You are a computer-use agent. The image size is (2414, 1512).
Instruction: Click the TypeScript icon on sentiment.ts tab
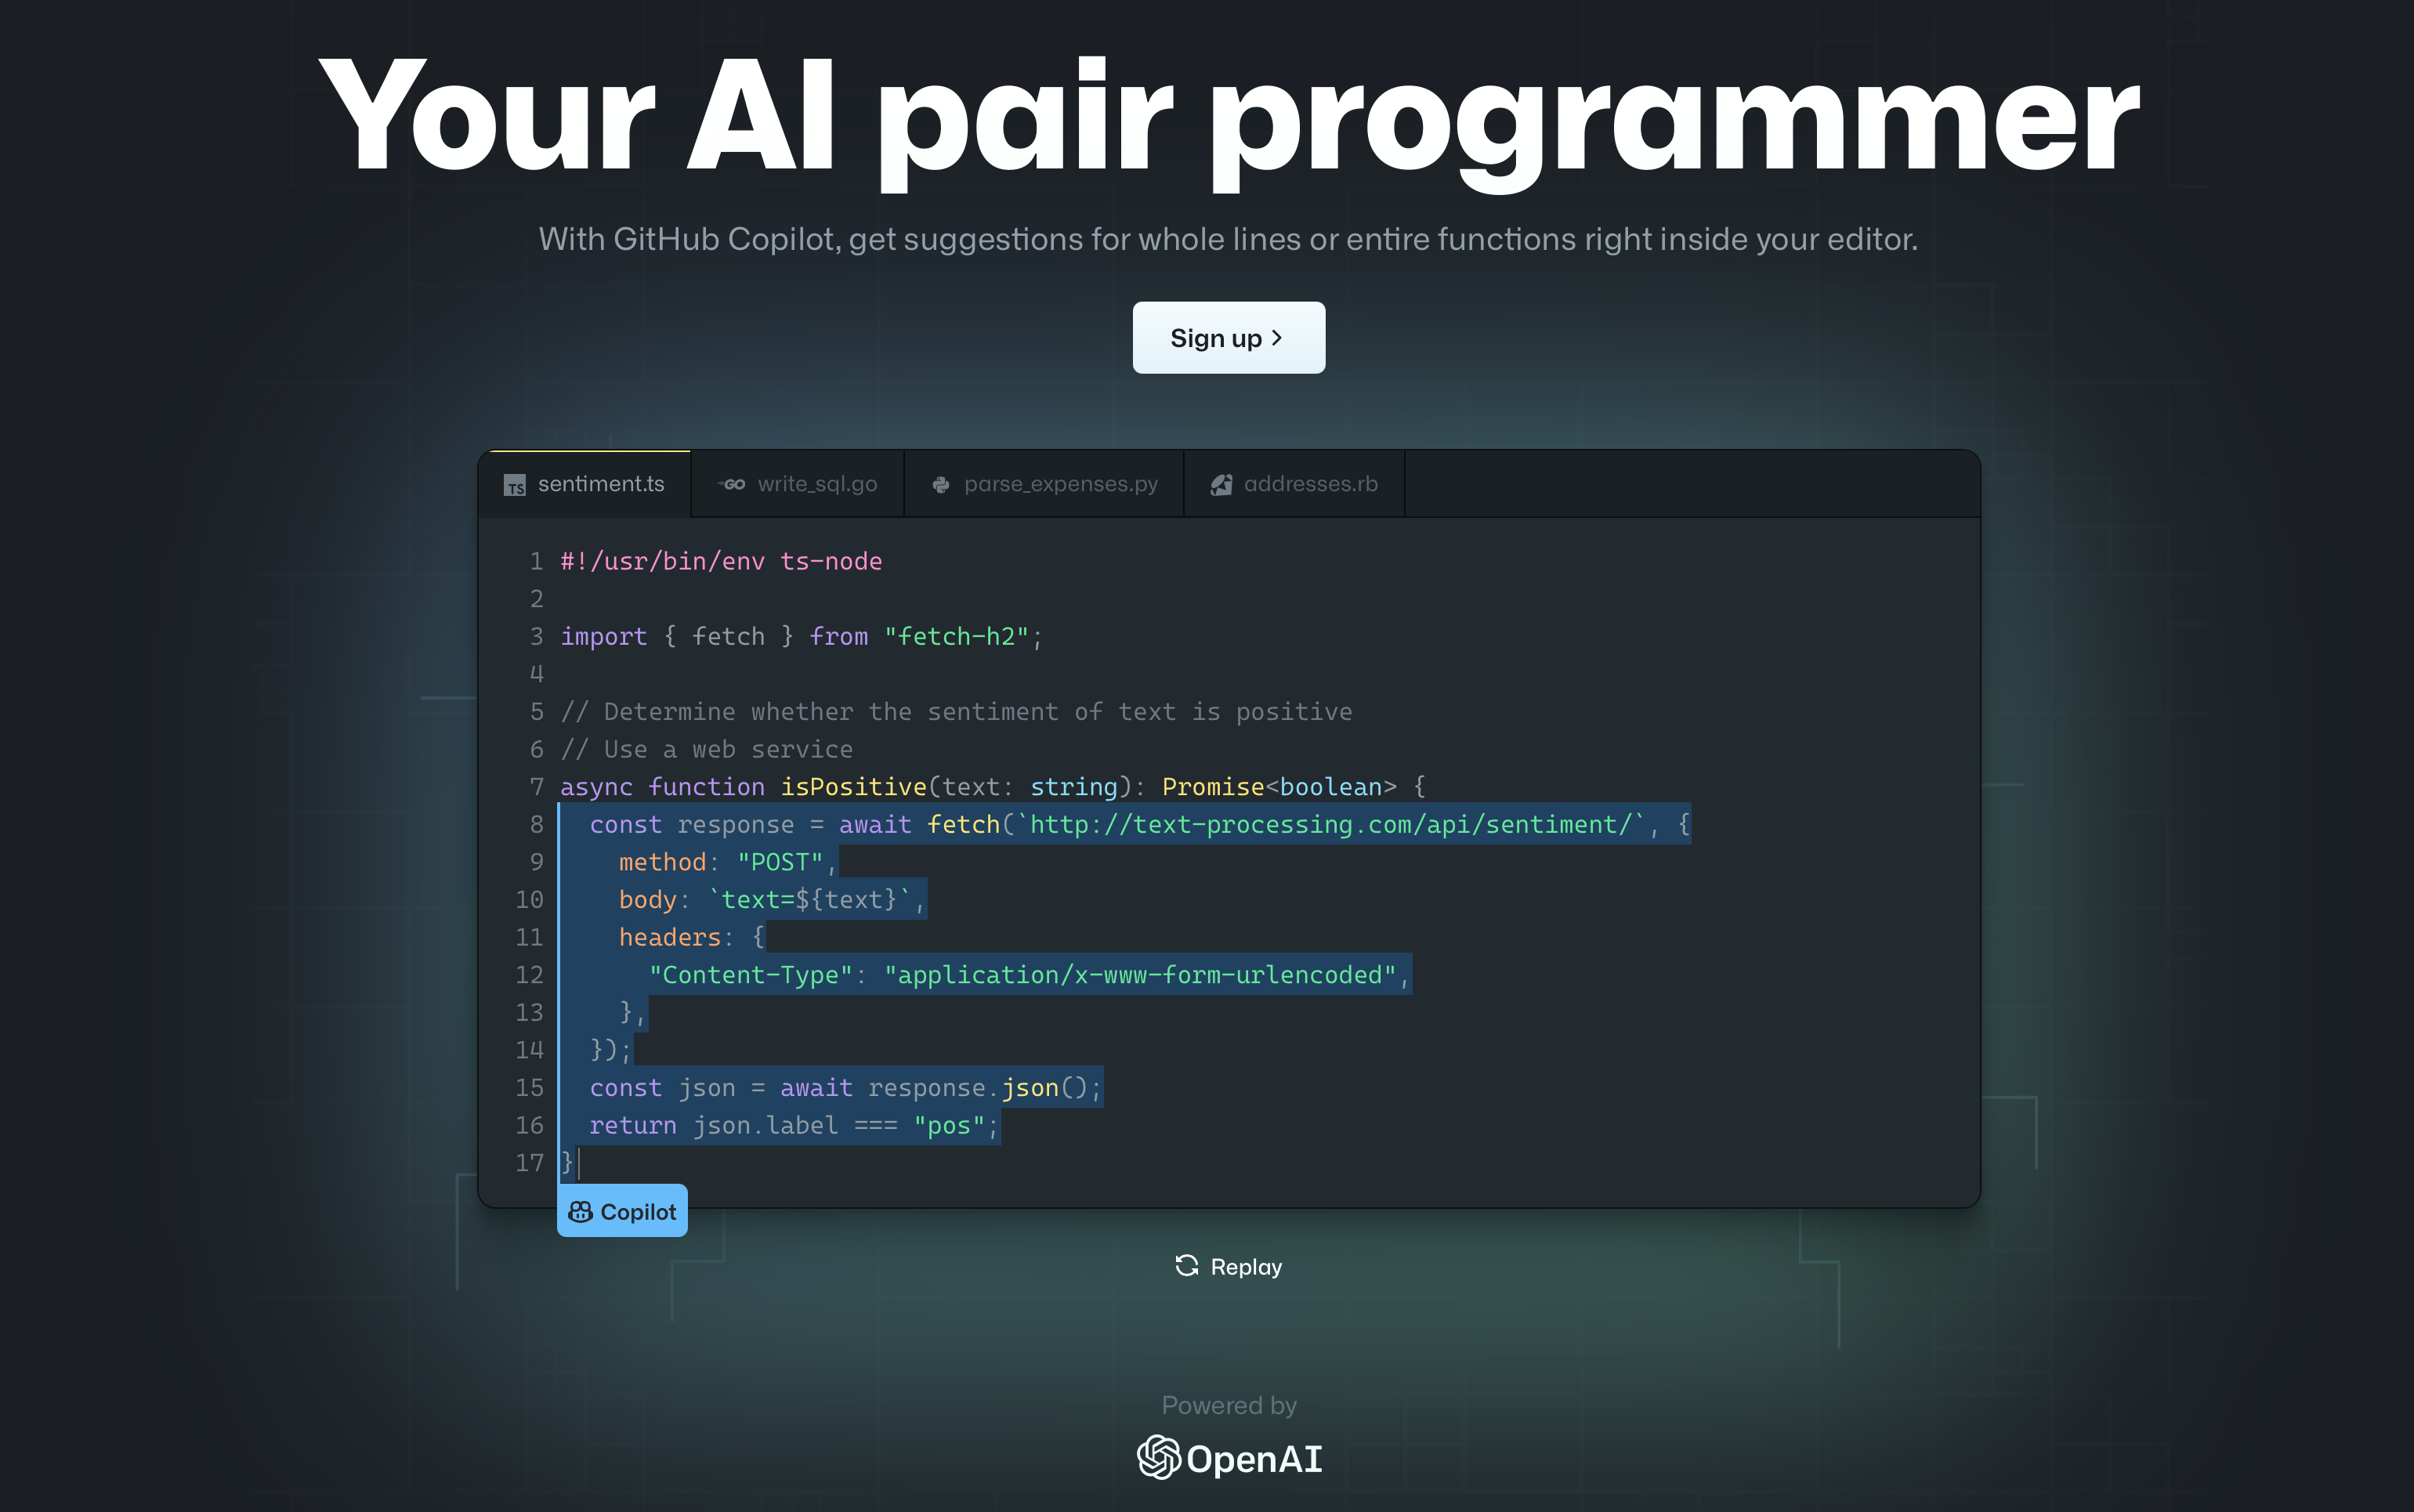515,484
